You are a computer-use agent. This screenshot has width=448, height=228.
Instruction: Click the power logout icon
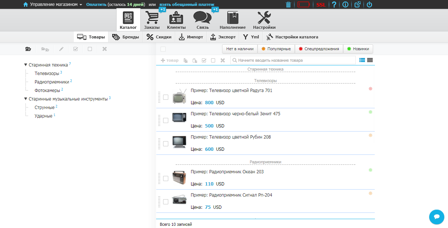tap(369, 4)
